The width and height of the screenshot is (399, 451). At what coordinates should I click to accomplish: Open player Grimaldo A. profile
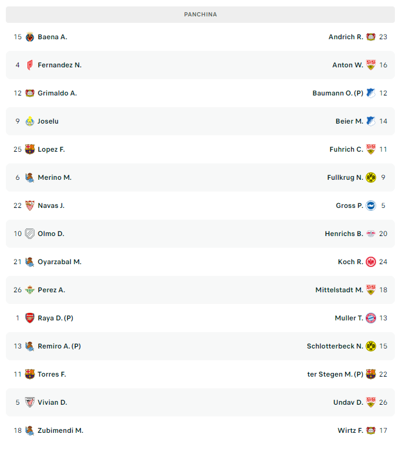pos(57,93)
